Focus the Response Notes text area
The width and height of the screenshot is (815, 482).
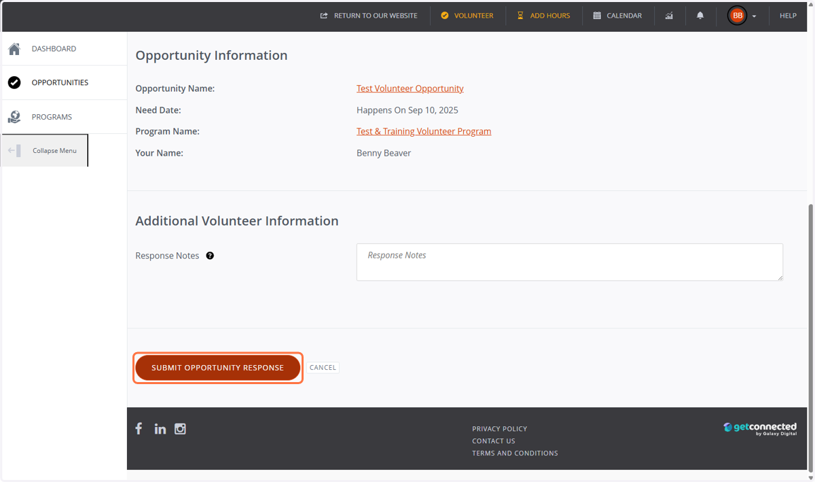tap(570, 262)
